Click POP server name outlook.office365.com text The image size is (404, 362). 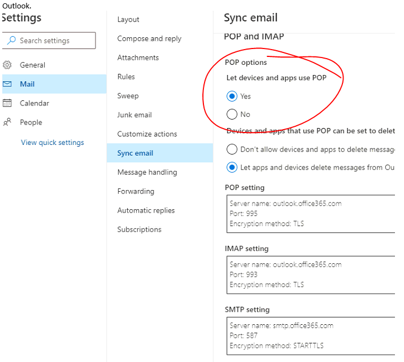[x=285, y=204]
